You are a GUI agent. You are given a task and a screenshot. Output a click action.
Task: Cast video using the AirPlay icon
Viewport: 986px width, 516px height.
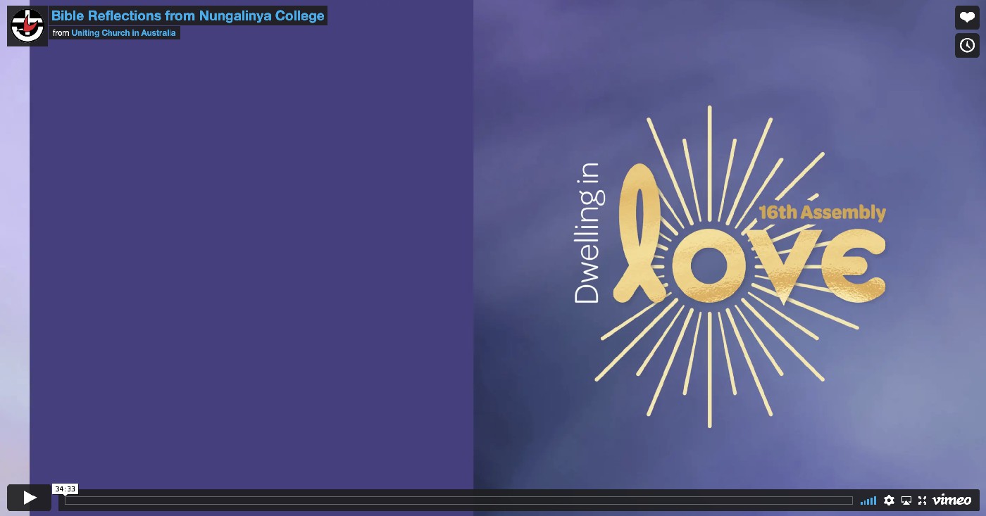click(906, 500)
